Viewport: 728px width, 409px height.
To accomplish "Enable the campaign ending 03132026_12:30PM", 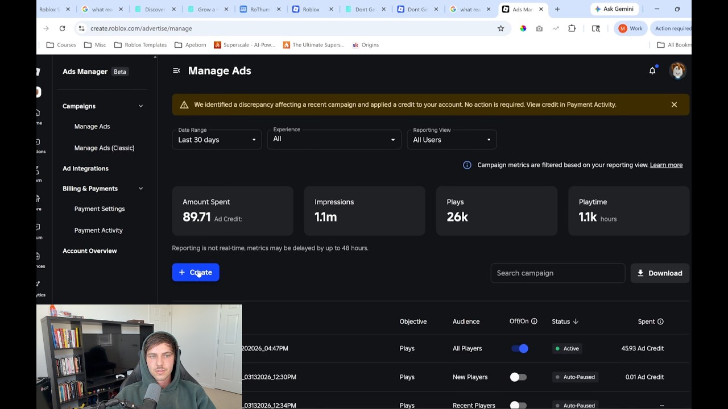I will [518, 377].
